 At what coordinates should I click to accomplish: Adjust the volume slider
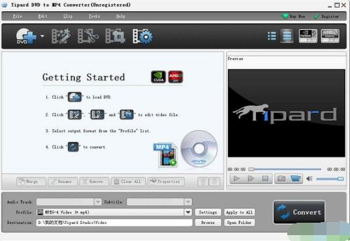(330, 179)
